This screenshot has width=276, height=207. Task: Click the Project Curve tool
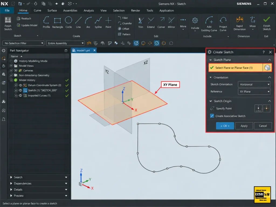coord(223,24)
